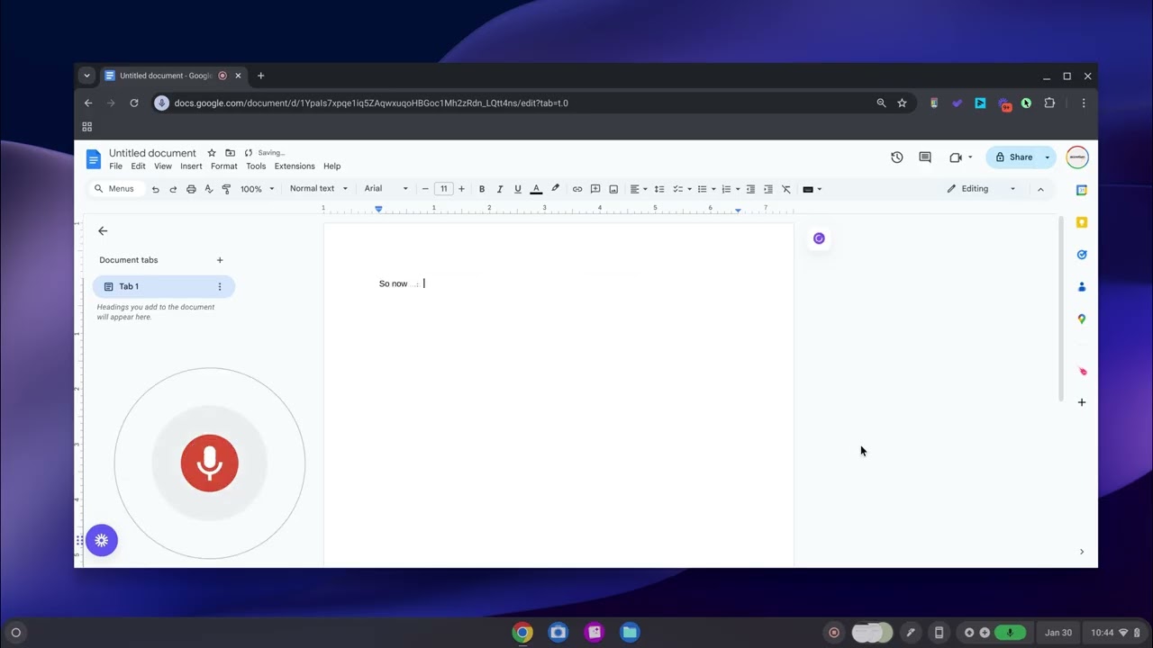Screen dimensions: 1153x648
Task: Click the font size field showing 11
Action: [443, 189]
